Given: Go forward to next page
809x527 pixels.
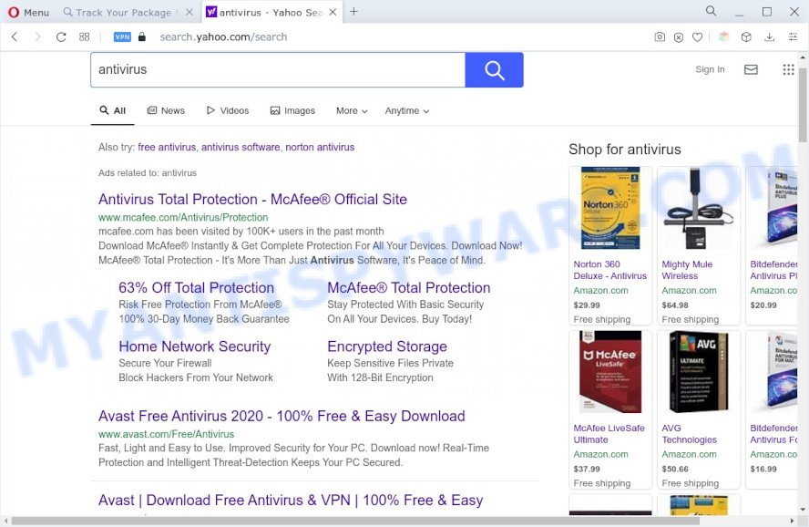Looking at the screenshot, I should tap(37, 36).
